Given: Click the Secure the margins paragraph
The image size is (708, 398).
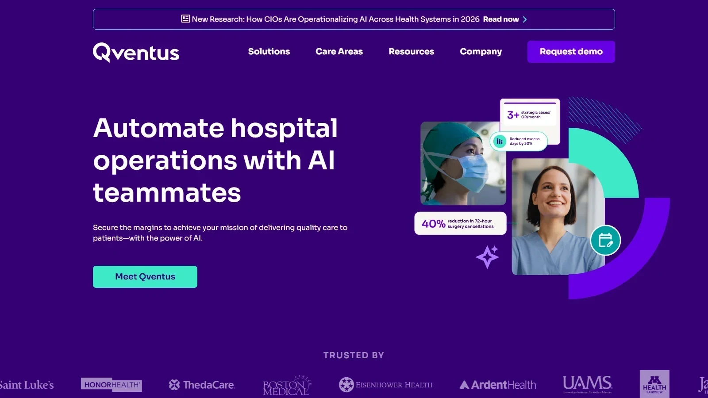Looking at the screenshot, I should click(220, 233).
